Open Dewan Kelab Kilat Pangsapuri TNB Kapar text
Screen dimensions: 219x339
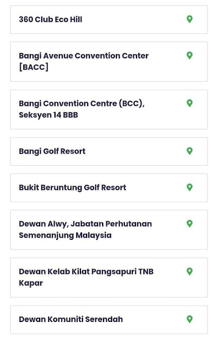pyautogui.click(x=86, y=277)
